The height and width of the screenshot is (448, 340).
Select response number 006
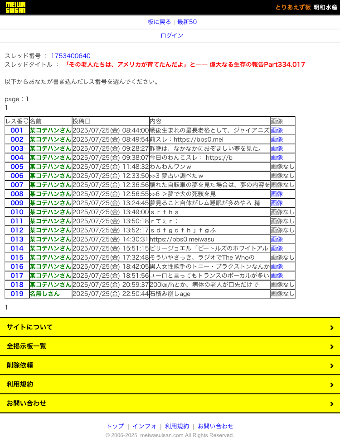point(17,176)
